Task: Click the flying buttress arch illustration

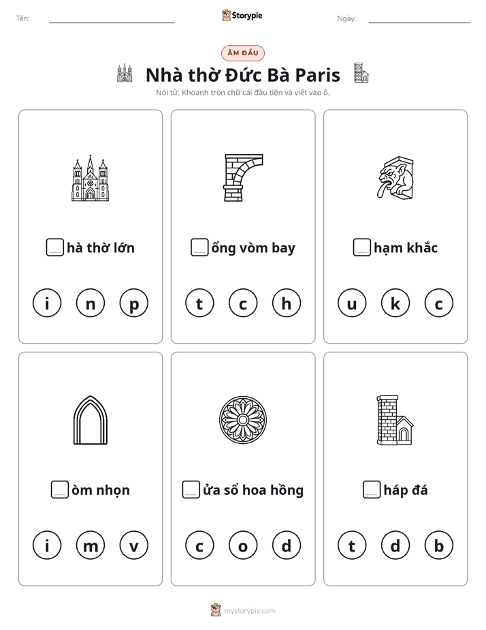Action: (243, 177)
